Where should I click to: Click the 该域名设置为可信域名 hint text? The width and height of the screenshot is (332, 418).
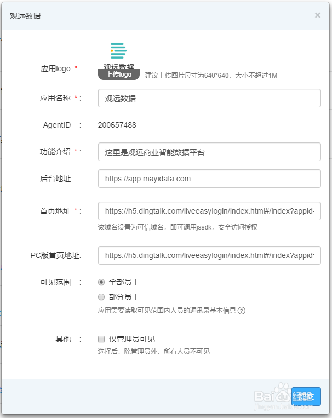coord(178,227)
